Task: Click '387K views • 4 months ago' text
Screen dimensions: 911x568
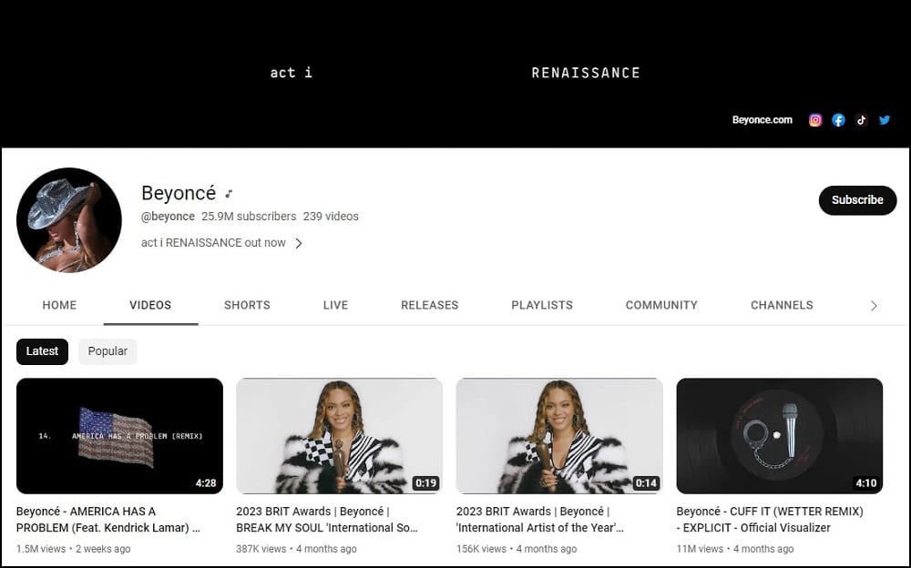Action: click(296, 549)
